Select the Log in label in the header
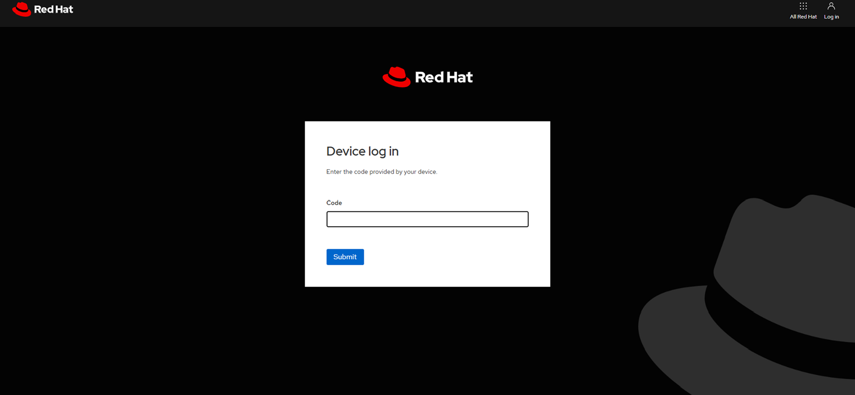The height and width of the screenshot is (395, 855). (831, 17)
